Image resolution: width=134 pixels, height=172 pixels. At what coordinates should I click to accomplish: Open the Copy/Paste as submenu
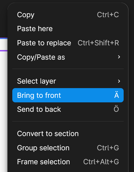[x=68, y=57]
